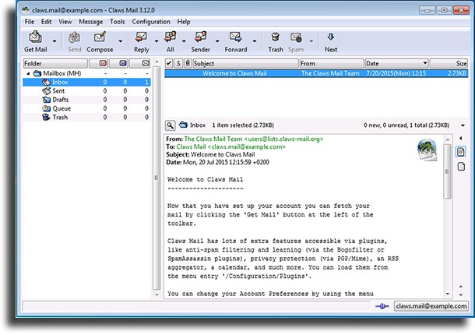Open the Reply All dropdown arrow
Image resolution: width=475 pixels, height=335 pixels.
tap(184, 41)
